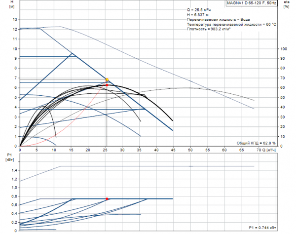Click the red efficiency point marker in the upper chart
The height and width of the screenshot is (234, 296).
(107, 85)
